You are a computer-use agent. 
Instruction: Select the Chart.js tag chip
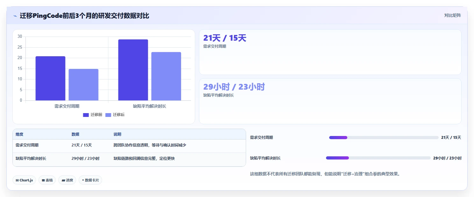point(24,180)
